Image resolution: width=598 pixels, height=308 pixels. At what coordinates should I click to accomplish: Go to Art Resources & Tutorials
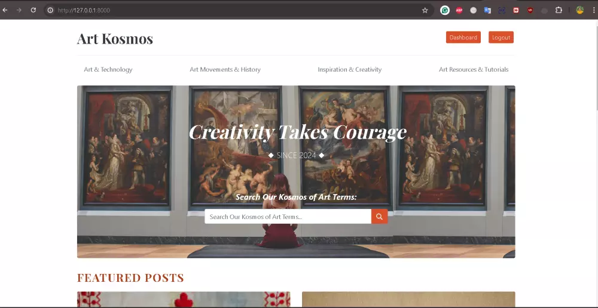pyautogui.click(x=474, y=69)
